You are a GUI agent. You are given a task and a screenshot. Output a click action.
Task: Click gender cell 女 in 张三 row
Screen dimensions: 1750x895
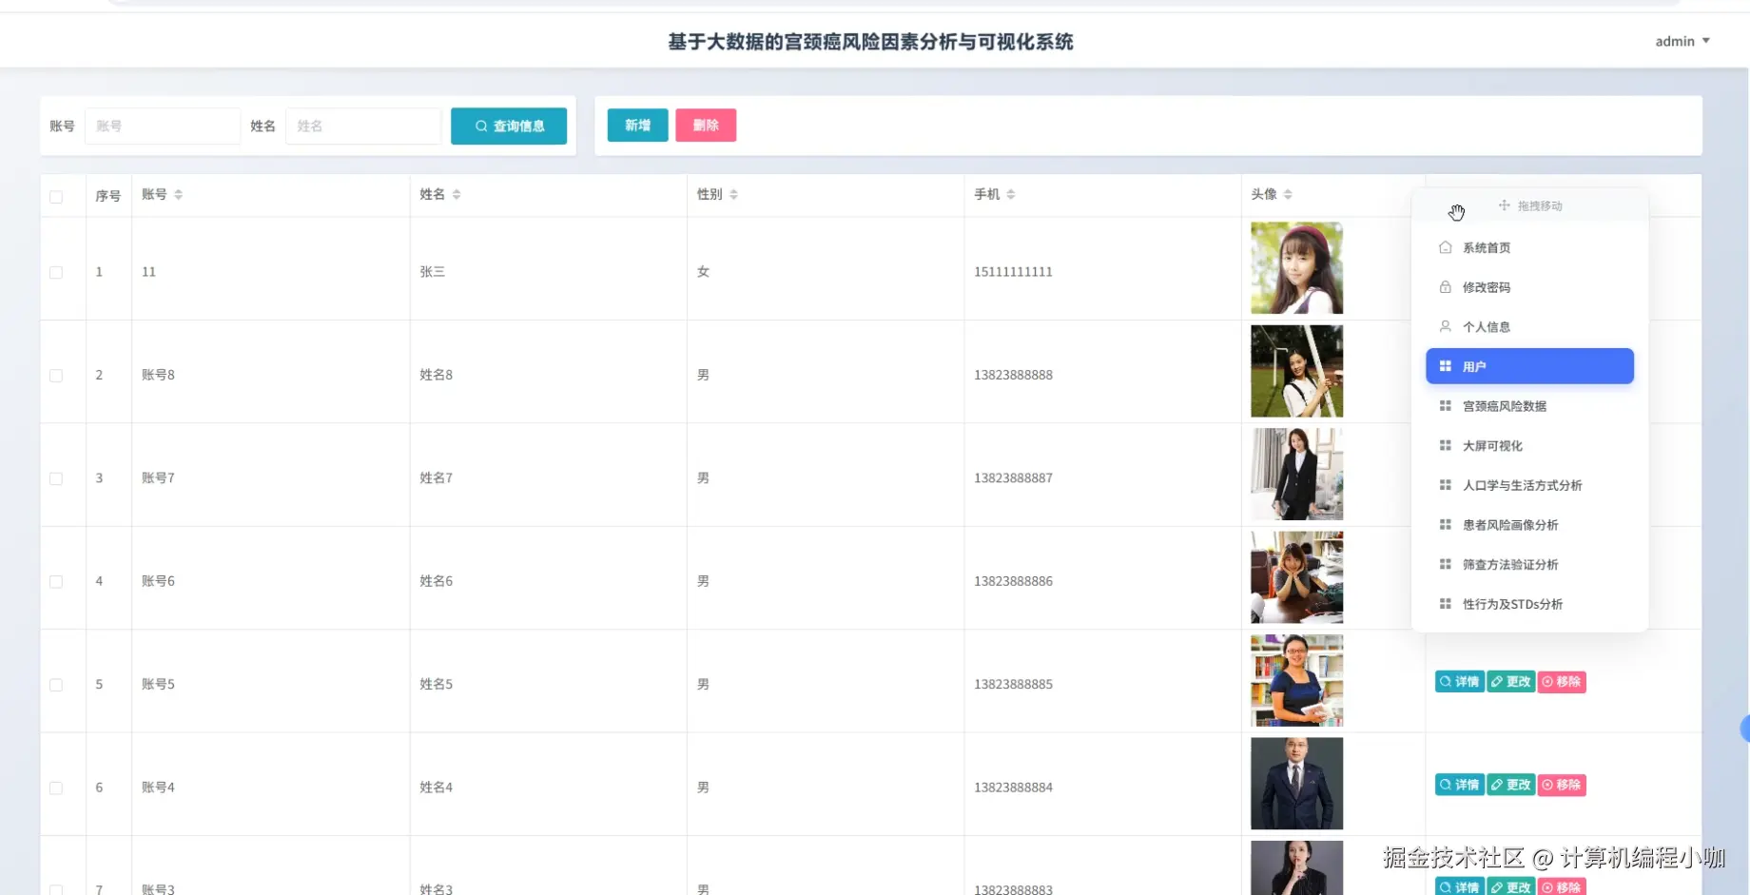703,272
